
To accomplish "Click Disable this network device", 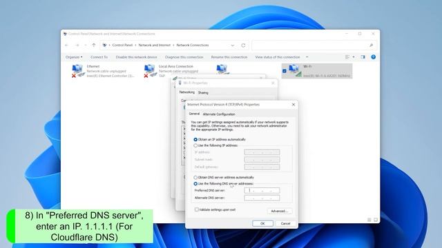I will pos(137,57).
